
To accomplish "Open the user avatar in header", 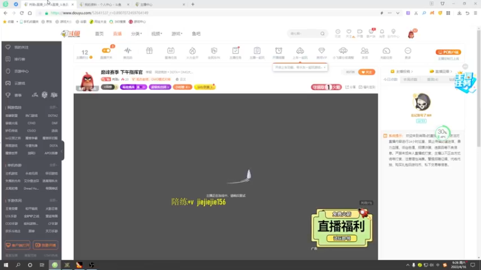I will click(411, 34).
